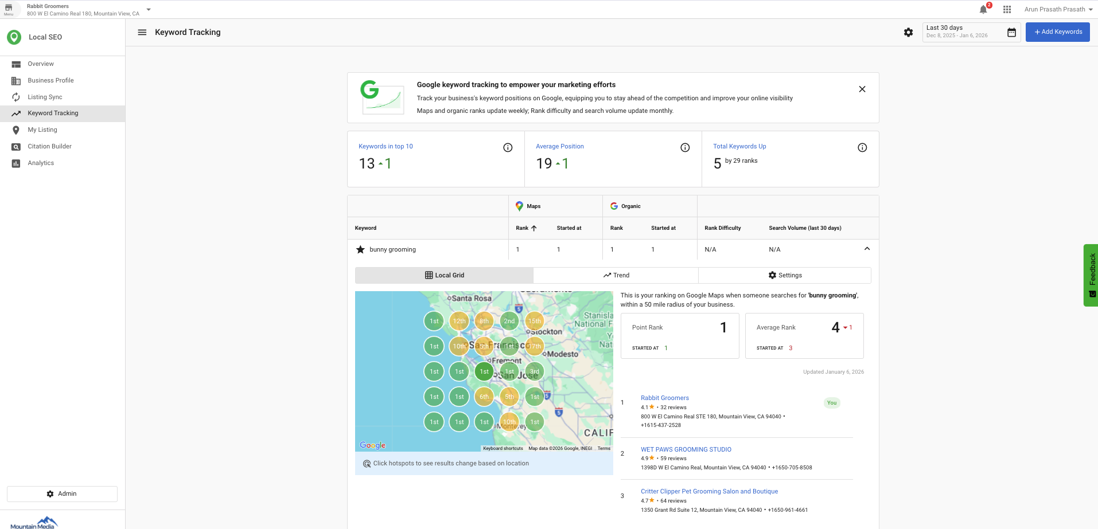Open Listing Sync from the sidebar

[45, 97]
